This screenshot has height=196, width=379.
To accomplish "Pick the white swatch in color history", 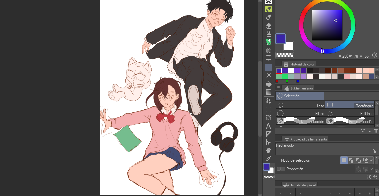I will [291, 70].
